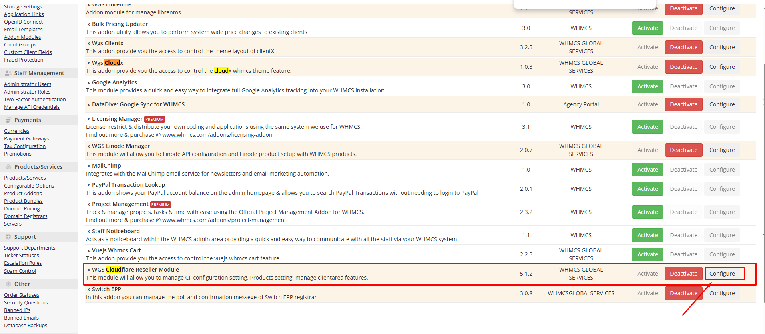Activate the Staff Noticeboard addon
The width and height of the screenshot is (765, 334).
(647, 235)
